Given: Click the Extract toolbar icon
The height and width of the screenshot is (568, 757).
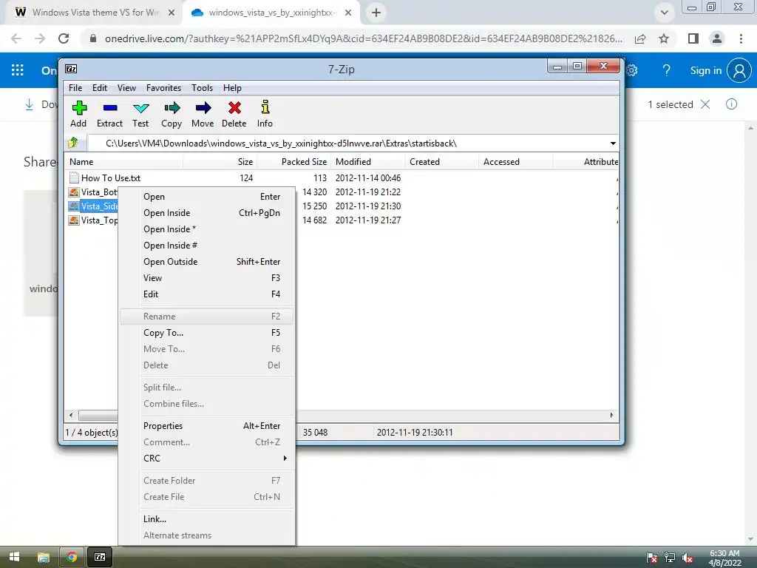Looking at the screenshot, I should [x=110, y=108].
